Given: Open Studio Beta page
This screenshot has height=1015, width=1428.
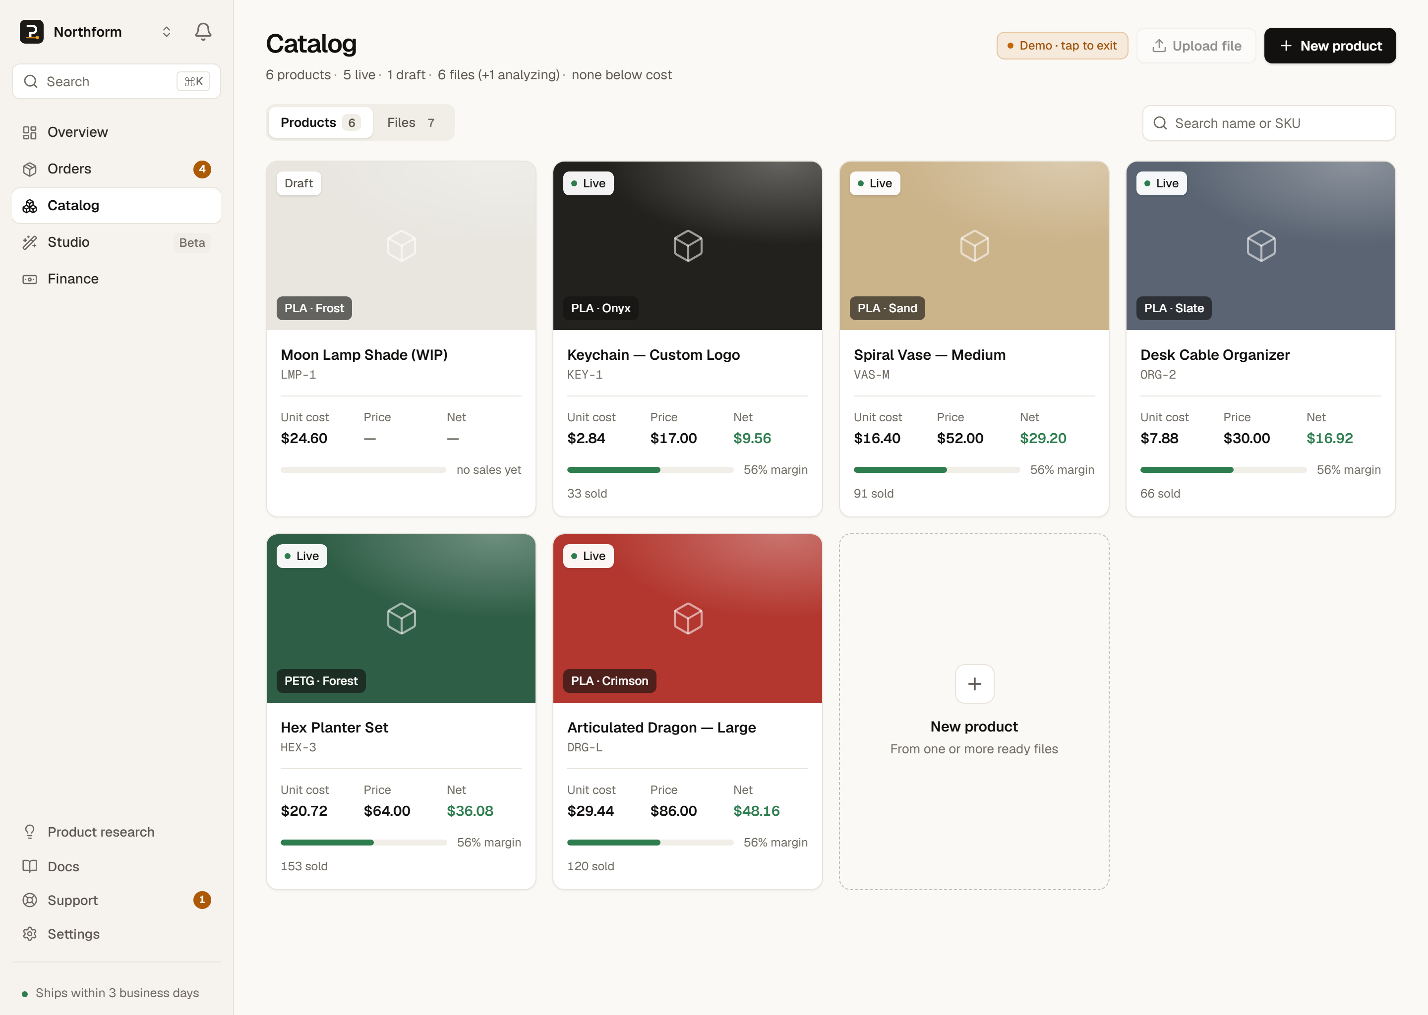Looking at the screenshot, I should coord(117,242).
